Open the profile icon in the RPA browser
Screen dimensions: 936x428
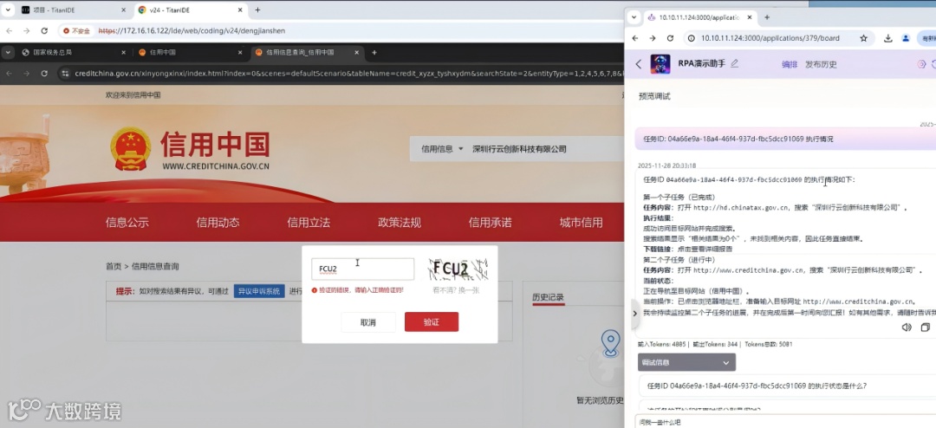coord(906,38)
